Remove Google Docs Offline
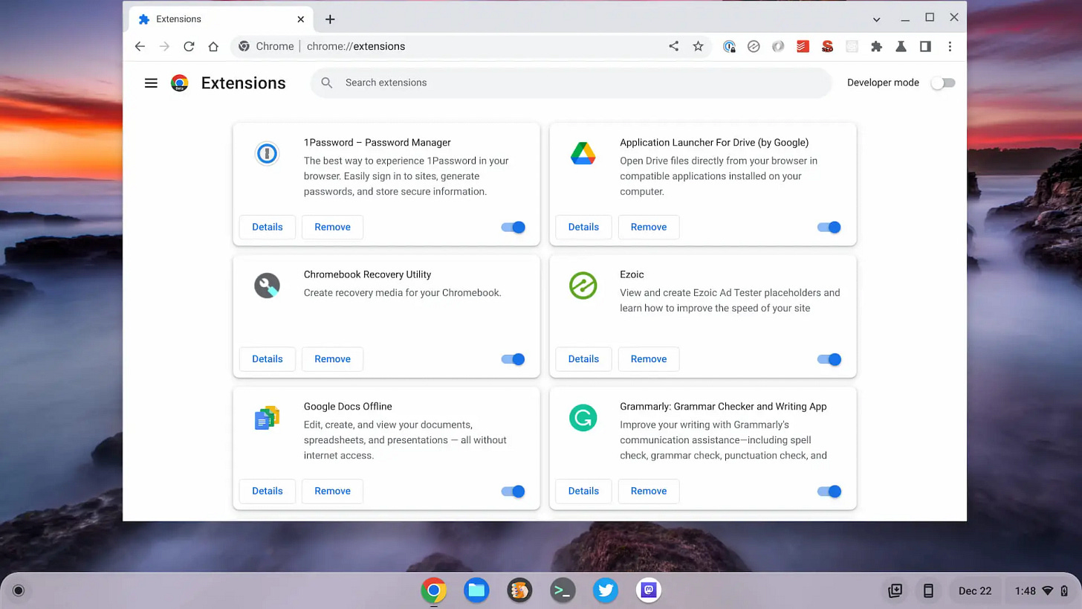 click(x=332, y=491)
